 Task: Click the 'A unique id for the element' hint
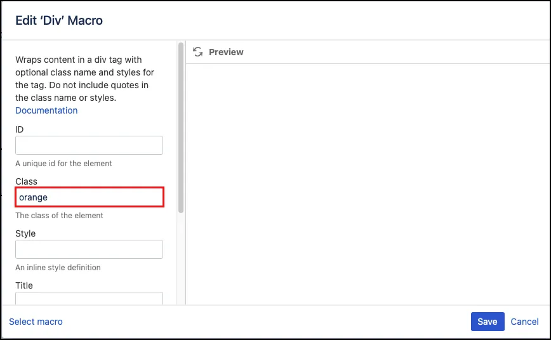[63, 163]
